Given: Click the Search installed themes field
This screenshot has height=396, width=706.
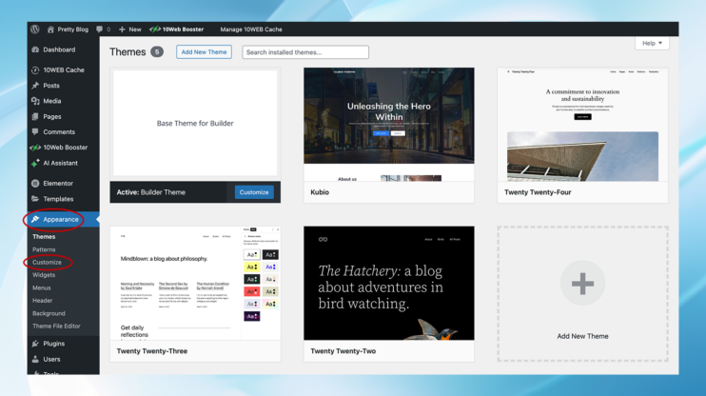Looking at the screenshot, I should [x=304, y=52].
